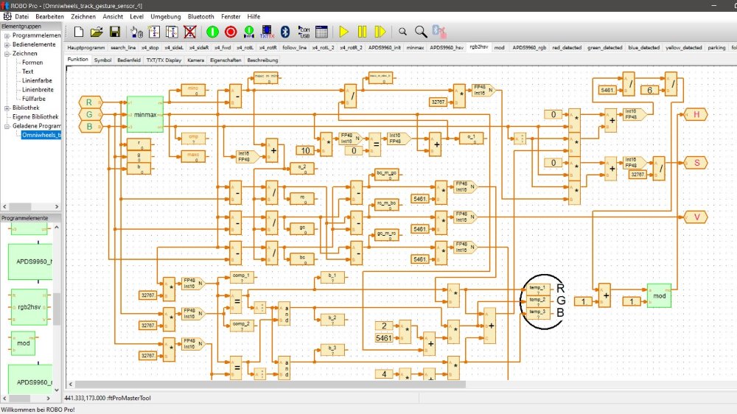Stop all running programs (red button)
737x414 pixels.
[x=230, y=32]
